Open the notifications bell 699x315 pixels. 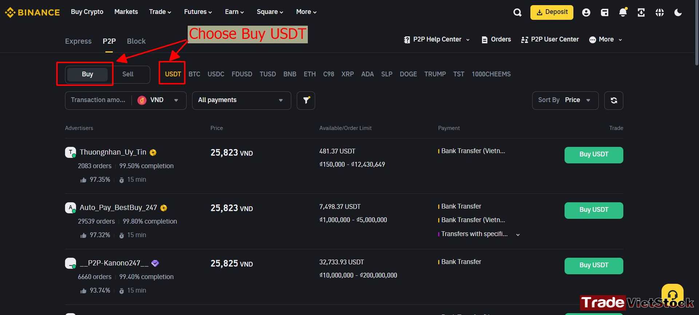tap(623, 12)
